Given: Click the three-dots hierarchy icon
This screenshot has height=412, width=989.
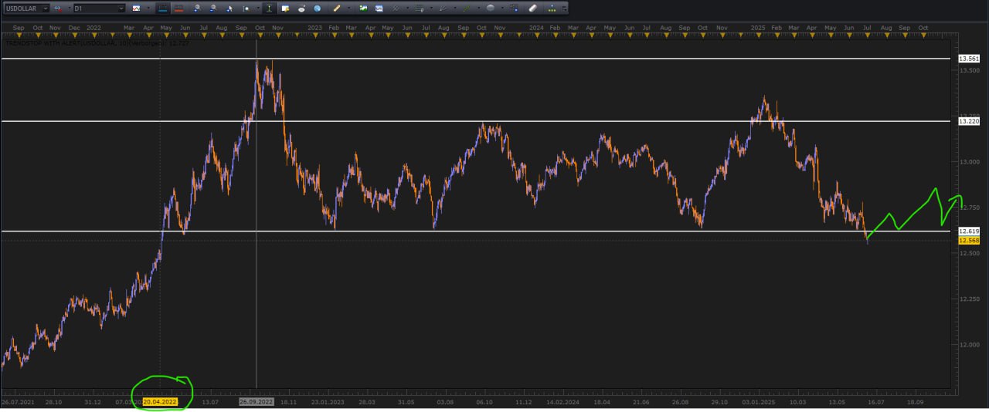Looking at the screenshot, I should tap(552, 8).
